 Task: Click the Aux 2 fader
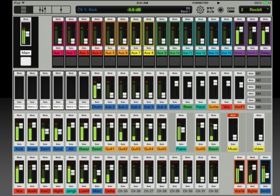73,41
